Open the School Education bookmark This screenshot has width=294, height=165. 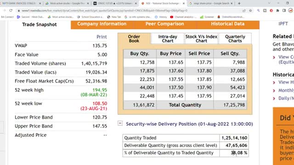90,17
